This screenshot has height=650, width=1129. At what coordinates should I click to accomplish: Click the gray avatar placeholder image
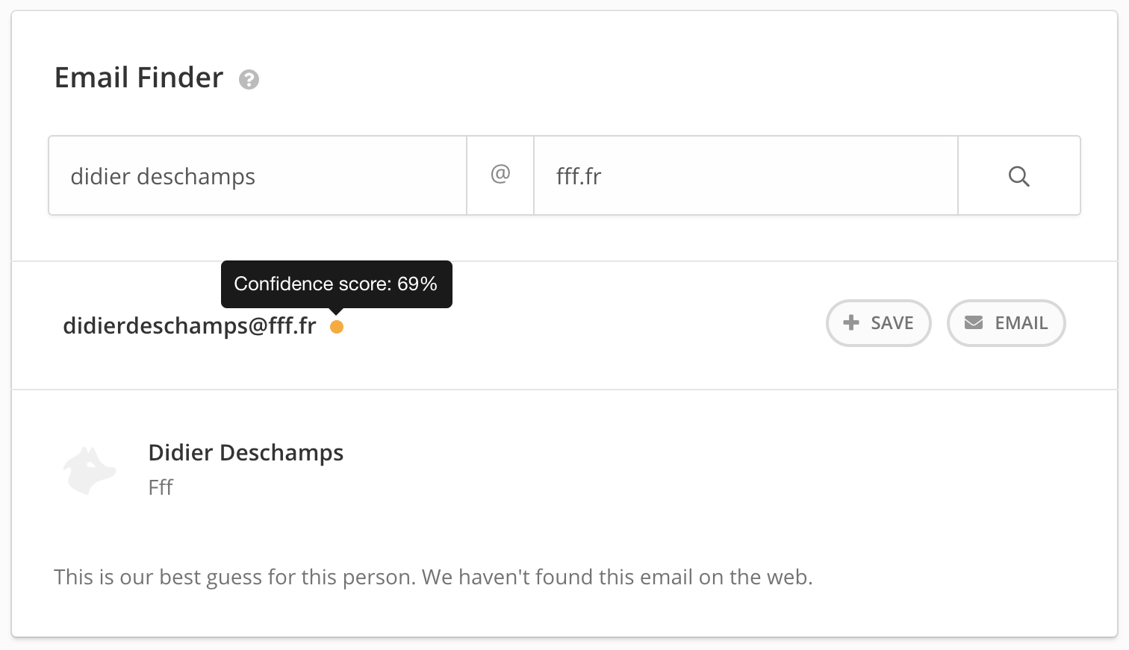pos(90,470)
